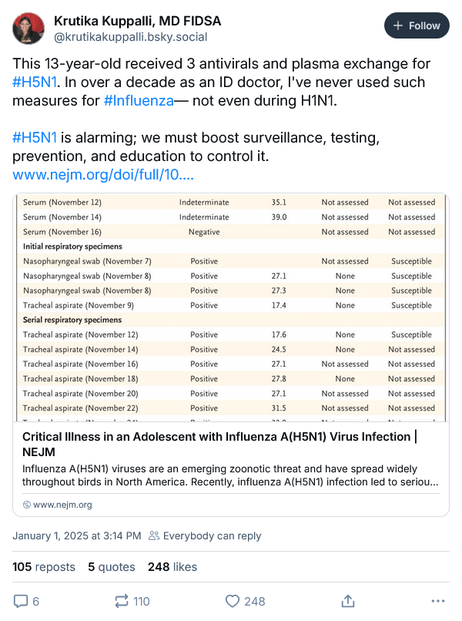Like the post with heart icon
Viewport: 462px width, 621px height.
coord(233,601)
